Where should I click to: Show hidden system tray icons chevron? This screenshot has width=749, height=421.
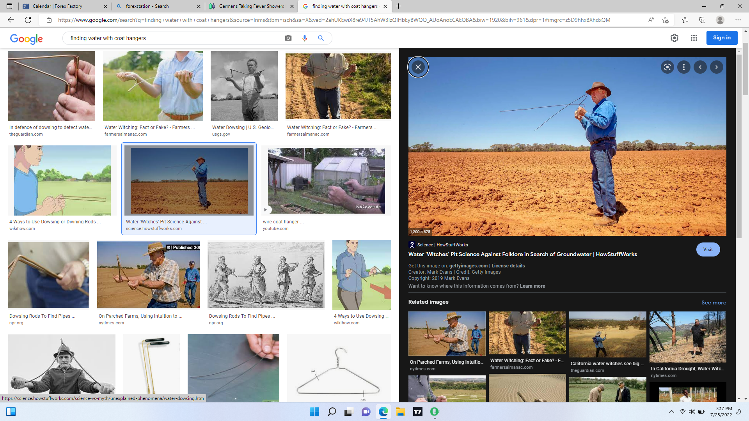pyautogui.click(x=671, y=412)
